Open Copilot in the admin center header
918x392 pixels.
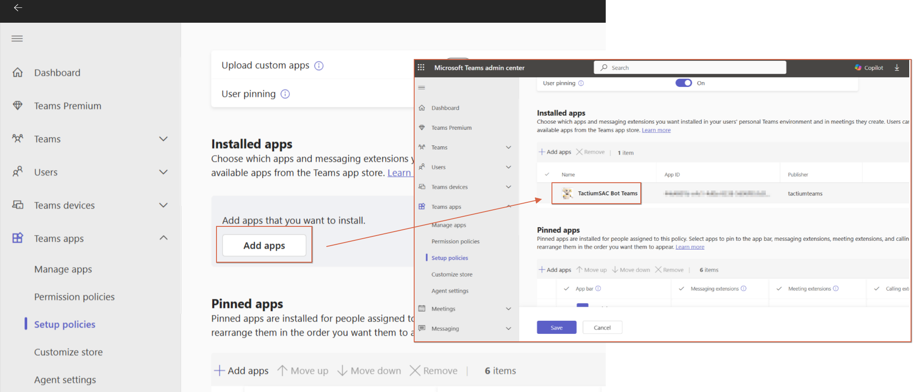pyautogui.click(x=869, y=68)
